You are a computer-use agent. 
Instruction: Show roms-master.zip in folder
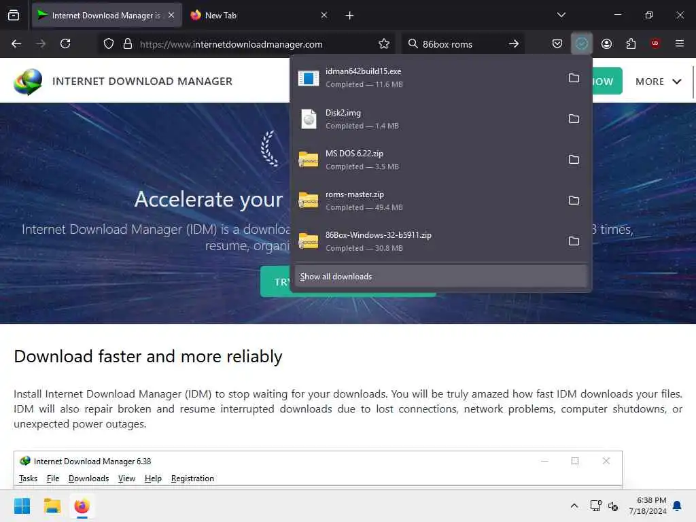[574, 201]
